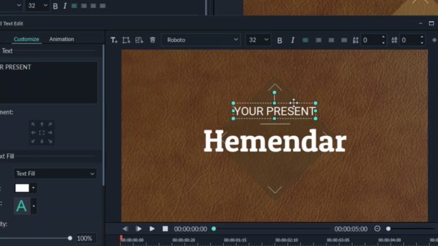
Task: Switch to the Animation tab
Action: pyautogui.click(x=62, y=39)
